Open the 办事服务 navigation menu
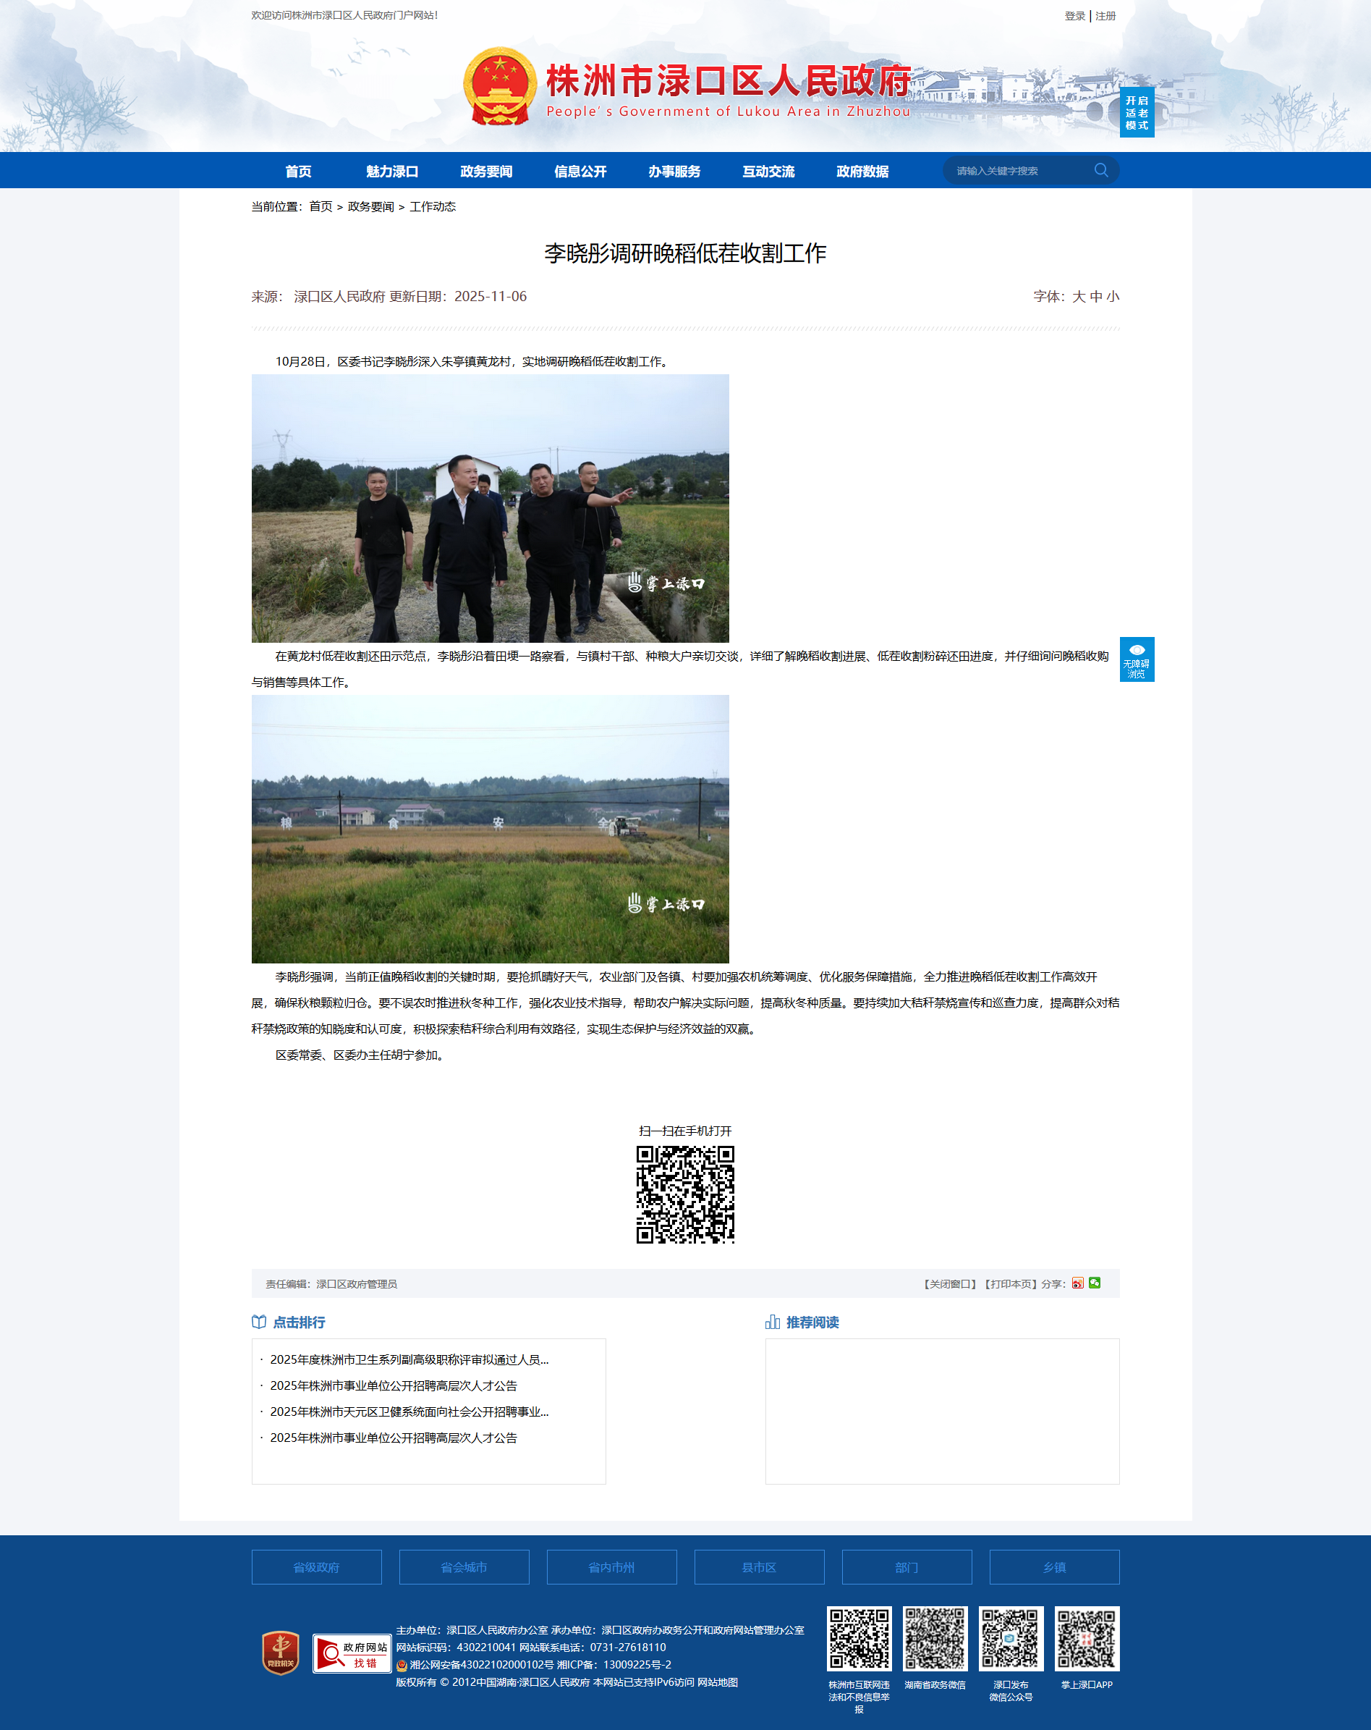The width and height of the screenshot is (1371, 1730). coord(674,171)
